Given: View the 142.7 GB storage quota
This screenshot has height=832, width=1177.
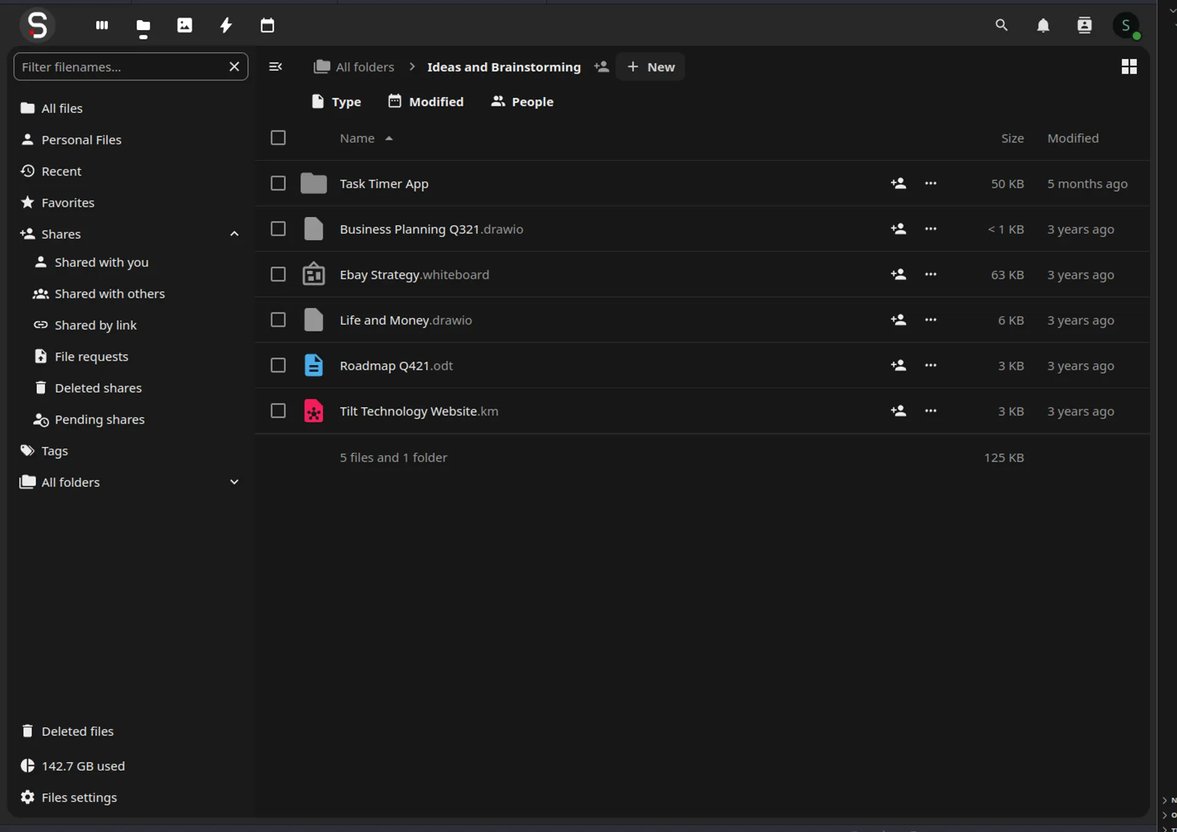Looking at the screenshot, I should click(x=83, y=765).
